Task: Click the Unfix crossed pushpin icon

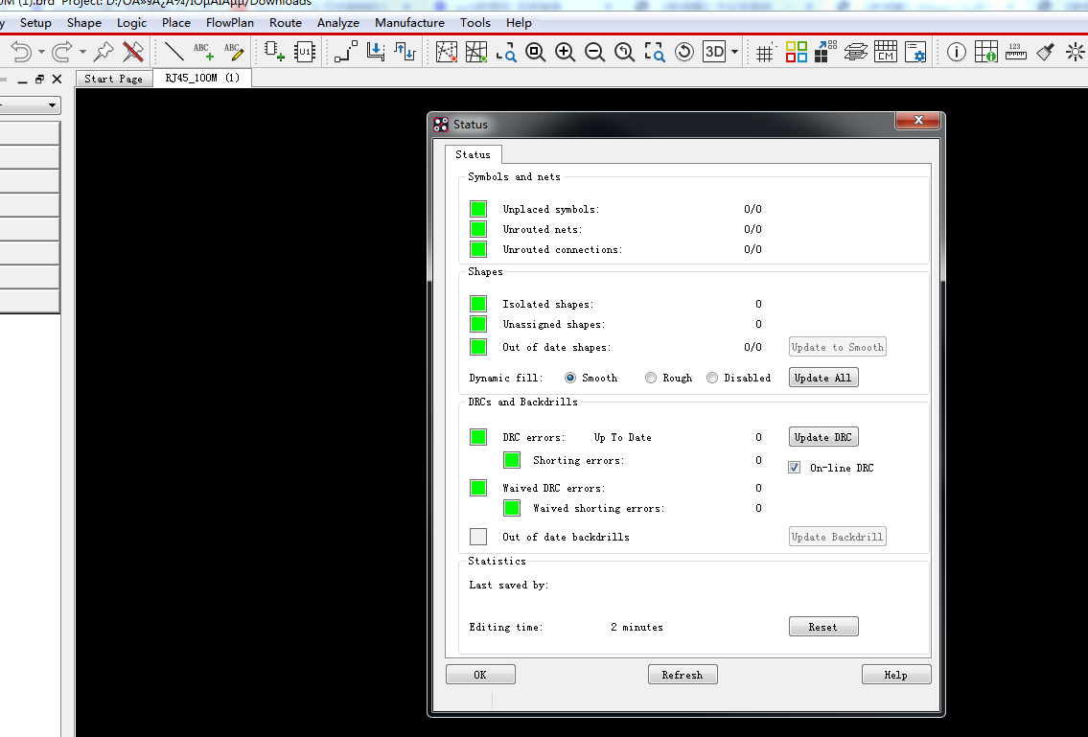Action: (x=132, y=52)
